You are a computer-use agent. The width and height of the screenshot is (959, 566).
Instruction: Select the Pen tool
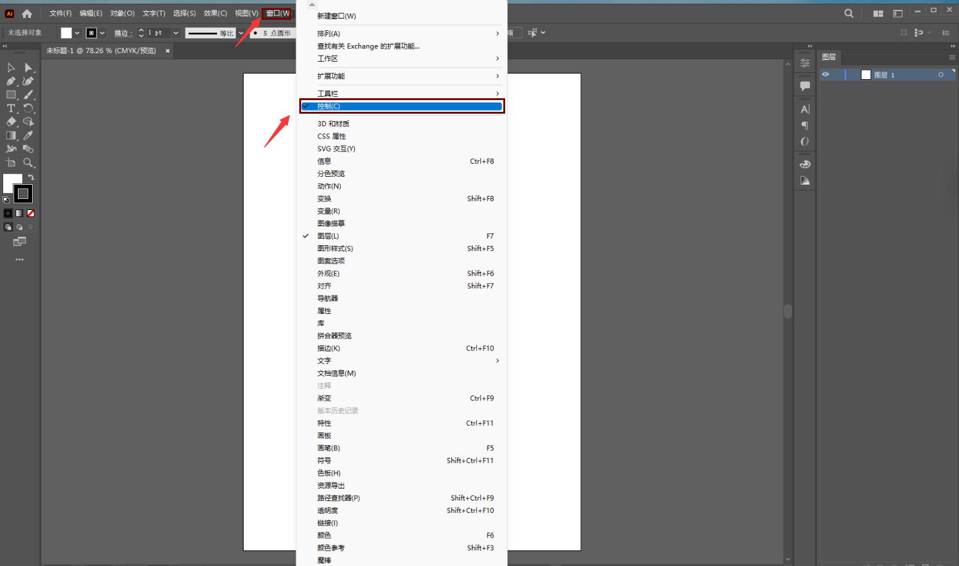click(x=11, y=81)
